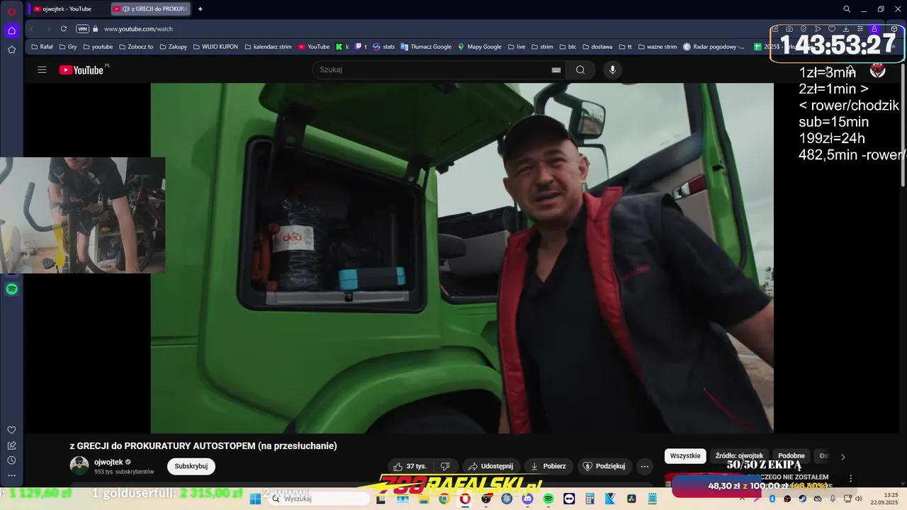The width and height of the screenshot is (907, 510).
Task: Click the Szukaj search field on YouTube
Action: pos(439,69)
